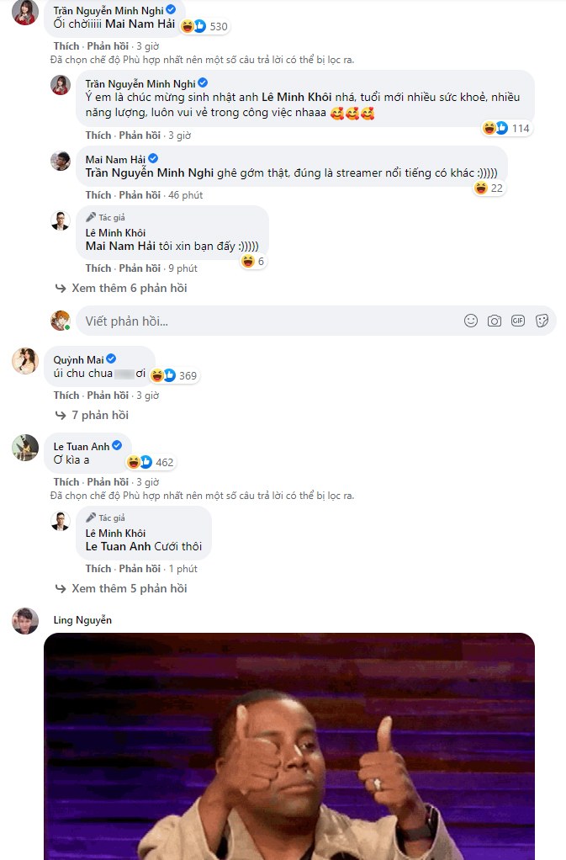
Task: Open 46 phút timestamp link
Action: click(x=186, y=195)
